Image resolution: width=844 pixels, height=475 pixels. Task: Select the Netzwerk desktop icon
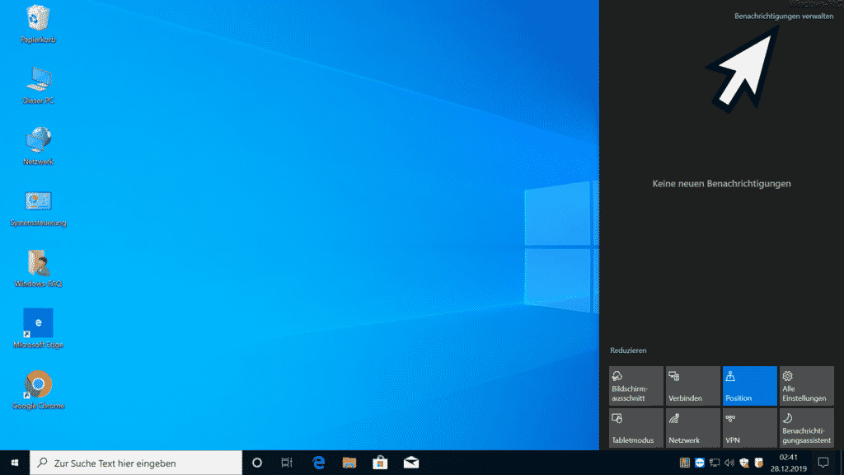tap(38, 146)
